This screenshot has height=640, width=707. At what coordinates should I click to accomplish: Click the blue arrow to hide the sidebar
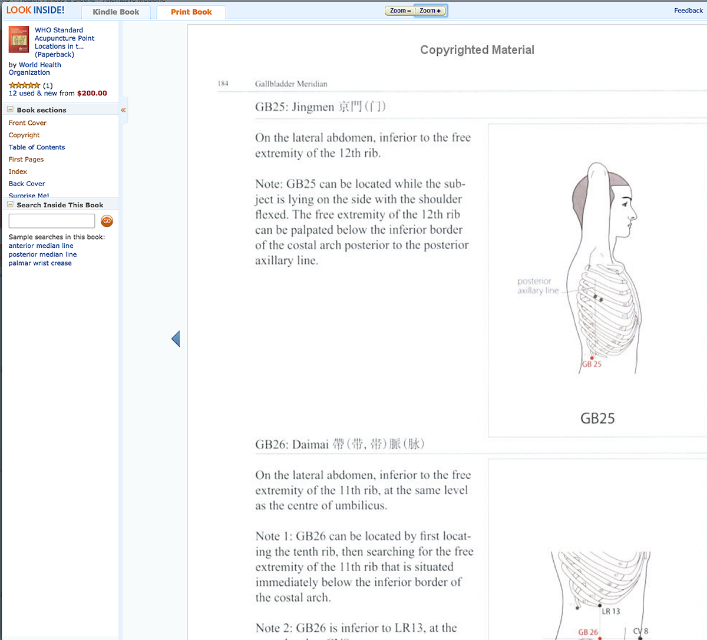[175, 339]
